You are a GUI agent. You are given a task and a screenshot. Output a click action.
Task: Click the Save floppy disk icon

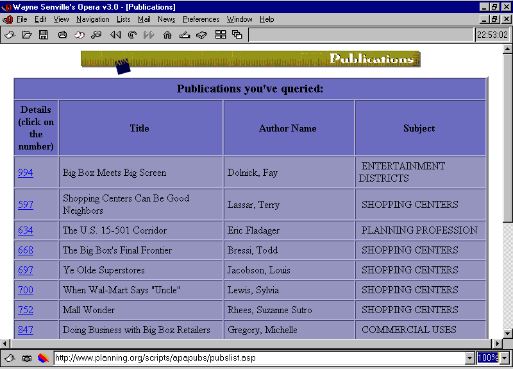click(x=43, y=35)
